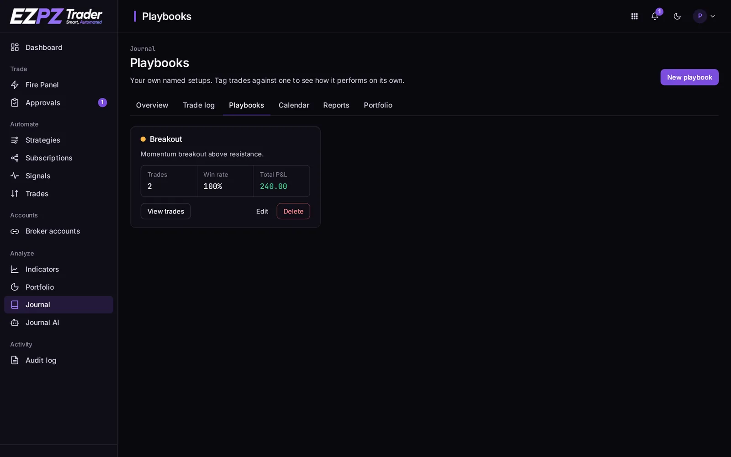Delete the Breakout playbook
Screen dimensions: 731x457
pos(293,211)
